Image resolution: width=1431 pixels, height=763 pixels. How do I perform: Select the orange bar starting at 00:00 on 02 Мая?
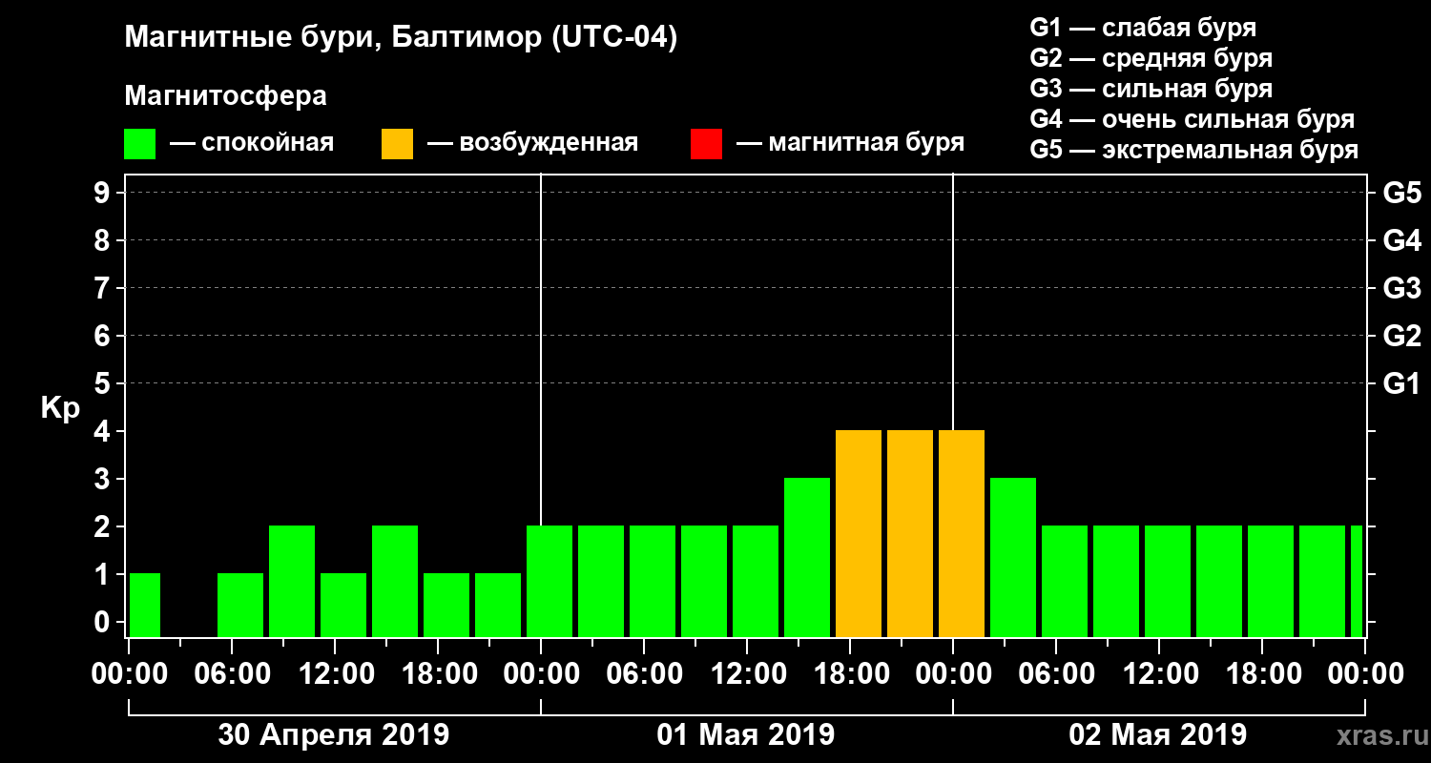(x=962, y=534)
